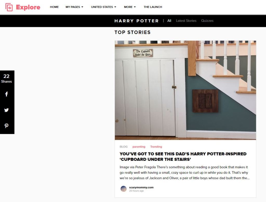Click the BLOG category label
Image resolution: width=266 pixels, height=202 pixels.
point(123,147)
